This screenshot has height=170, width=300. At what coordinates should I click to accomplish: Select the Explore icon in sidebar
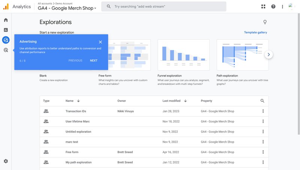click(x=6, y=40)
